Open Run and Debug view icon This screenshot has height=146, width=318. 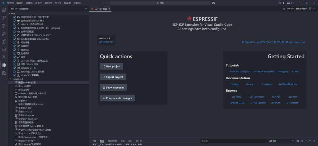pos(4,34)
